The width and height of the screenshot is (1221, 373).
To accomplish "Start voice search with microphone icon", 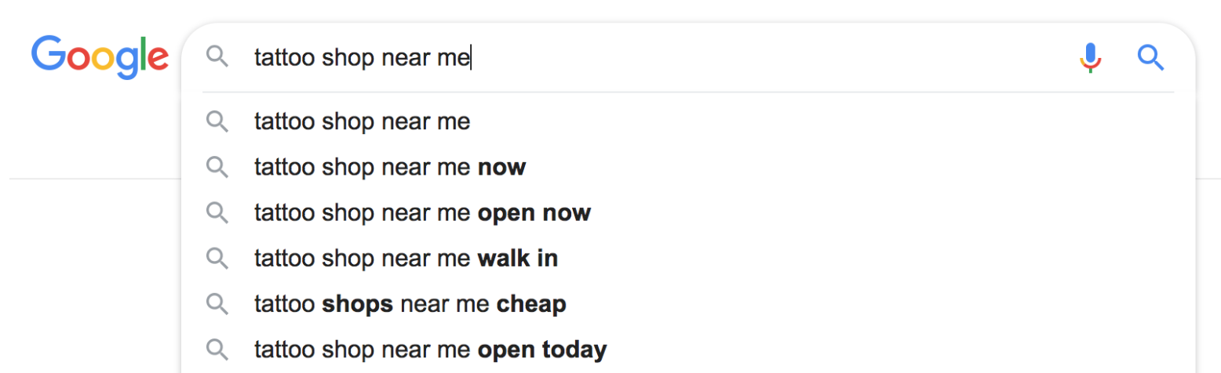I will tap(1090, 57).
